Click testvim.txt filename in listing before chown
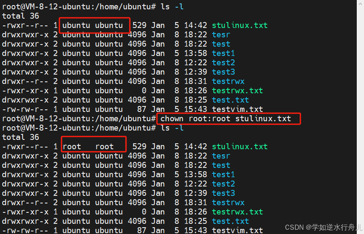Screen dimensions: 364x234 click(237, 109)
